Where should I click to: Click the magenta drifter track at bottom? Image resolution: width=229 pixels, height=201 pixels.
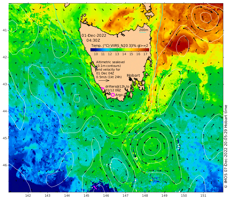(x=95, y=188)
